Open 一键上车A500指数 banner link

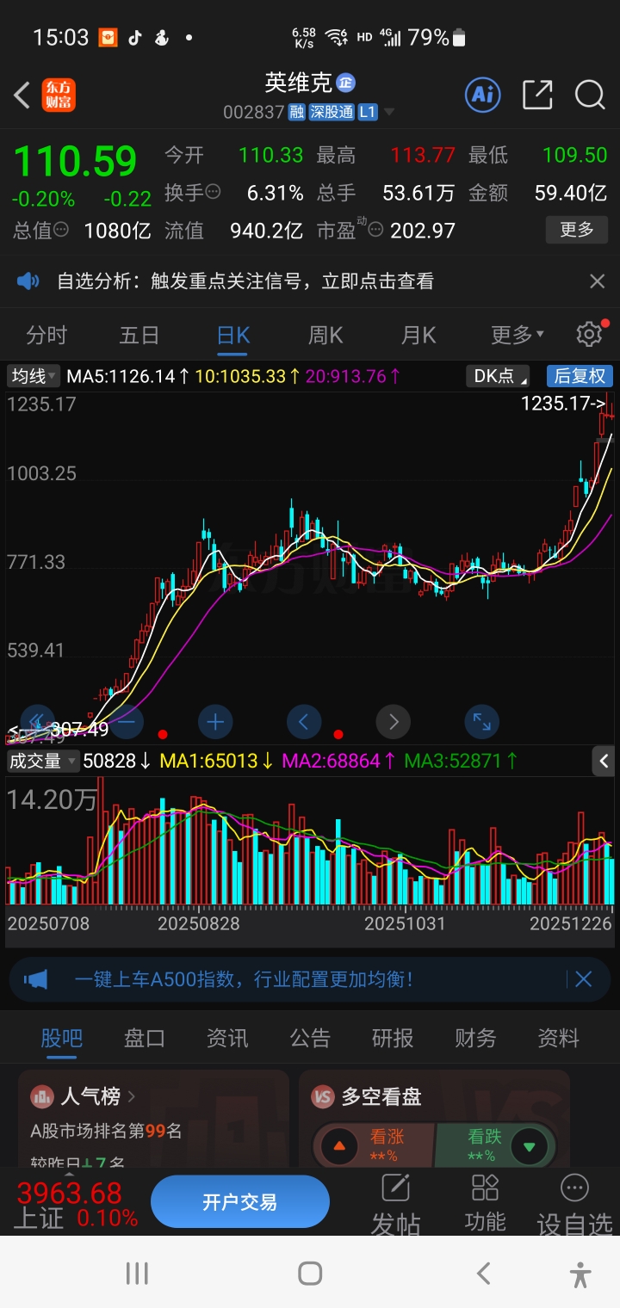(244, 979)
